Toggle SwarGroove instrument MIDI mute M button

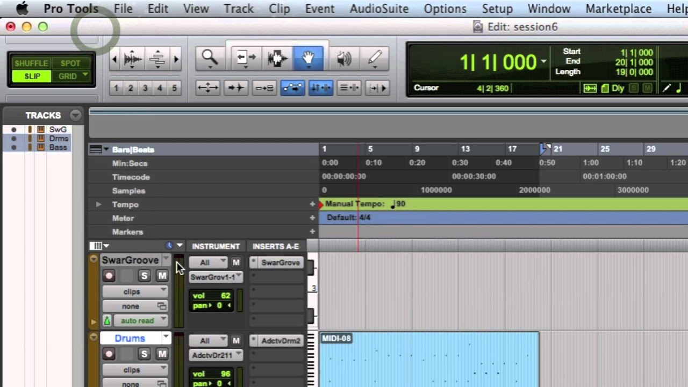tap(236, 263)
